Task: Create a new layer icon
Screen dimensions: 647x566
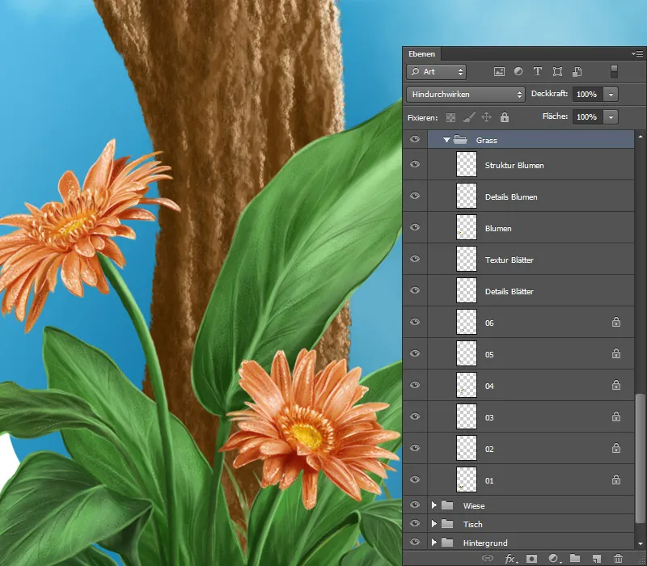Action: 596,558
